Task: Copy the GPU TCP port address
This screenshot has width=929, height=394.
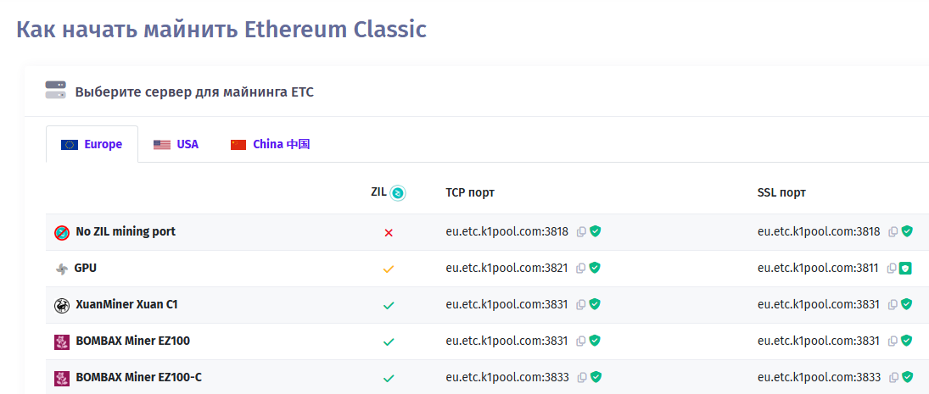Action: pos(581,268)
